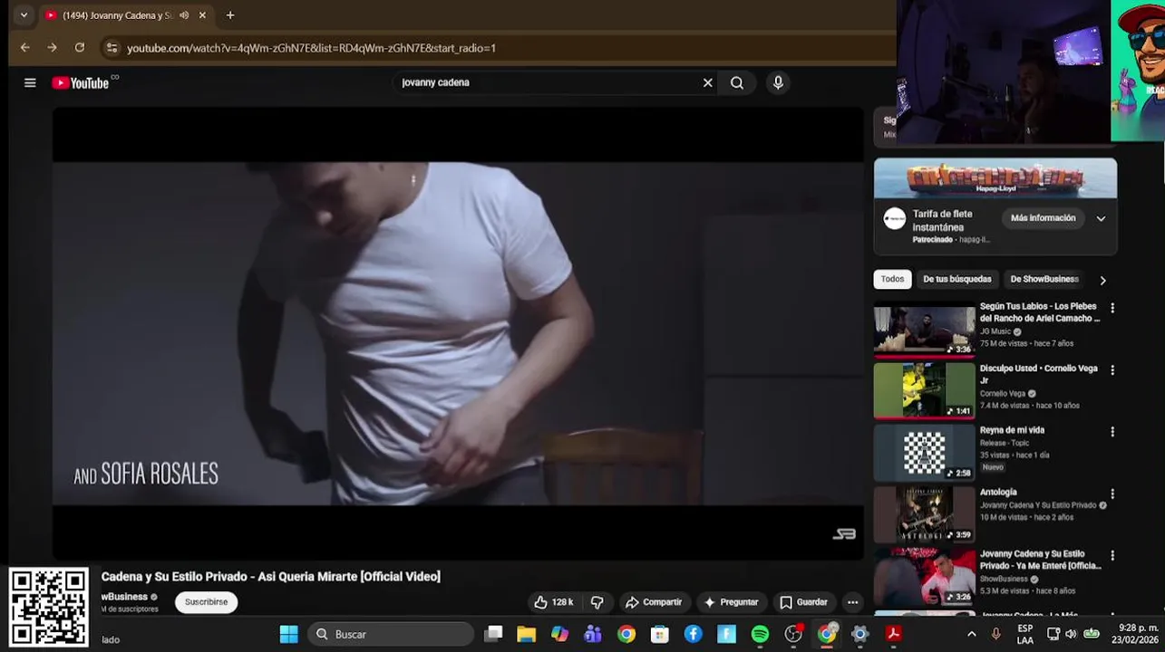The width and height of the screenshot is (1165, 652).
Task: Open the ShowBusiness channel name link
Action: (124, 597)
